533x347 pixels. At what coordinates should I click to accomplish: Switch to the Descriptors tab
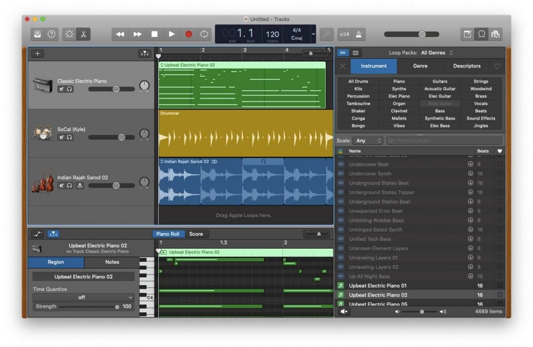[x=467, y=66]
